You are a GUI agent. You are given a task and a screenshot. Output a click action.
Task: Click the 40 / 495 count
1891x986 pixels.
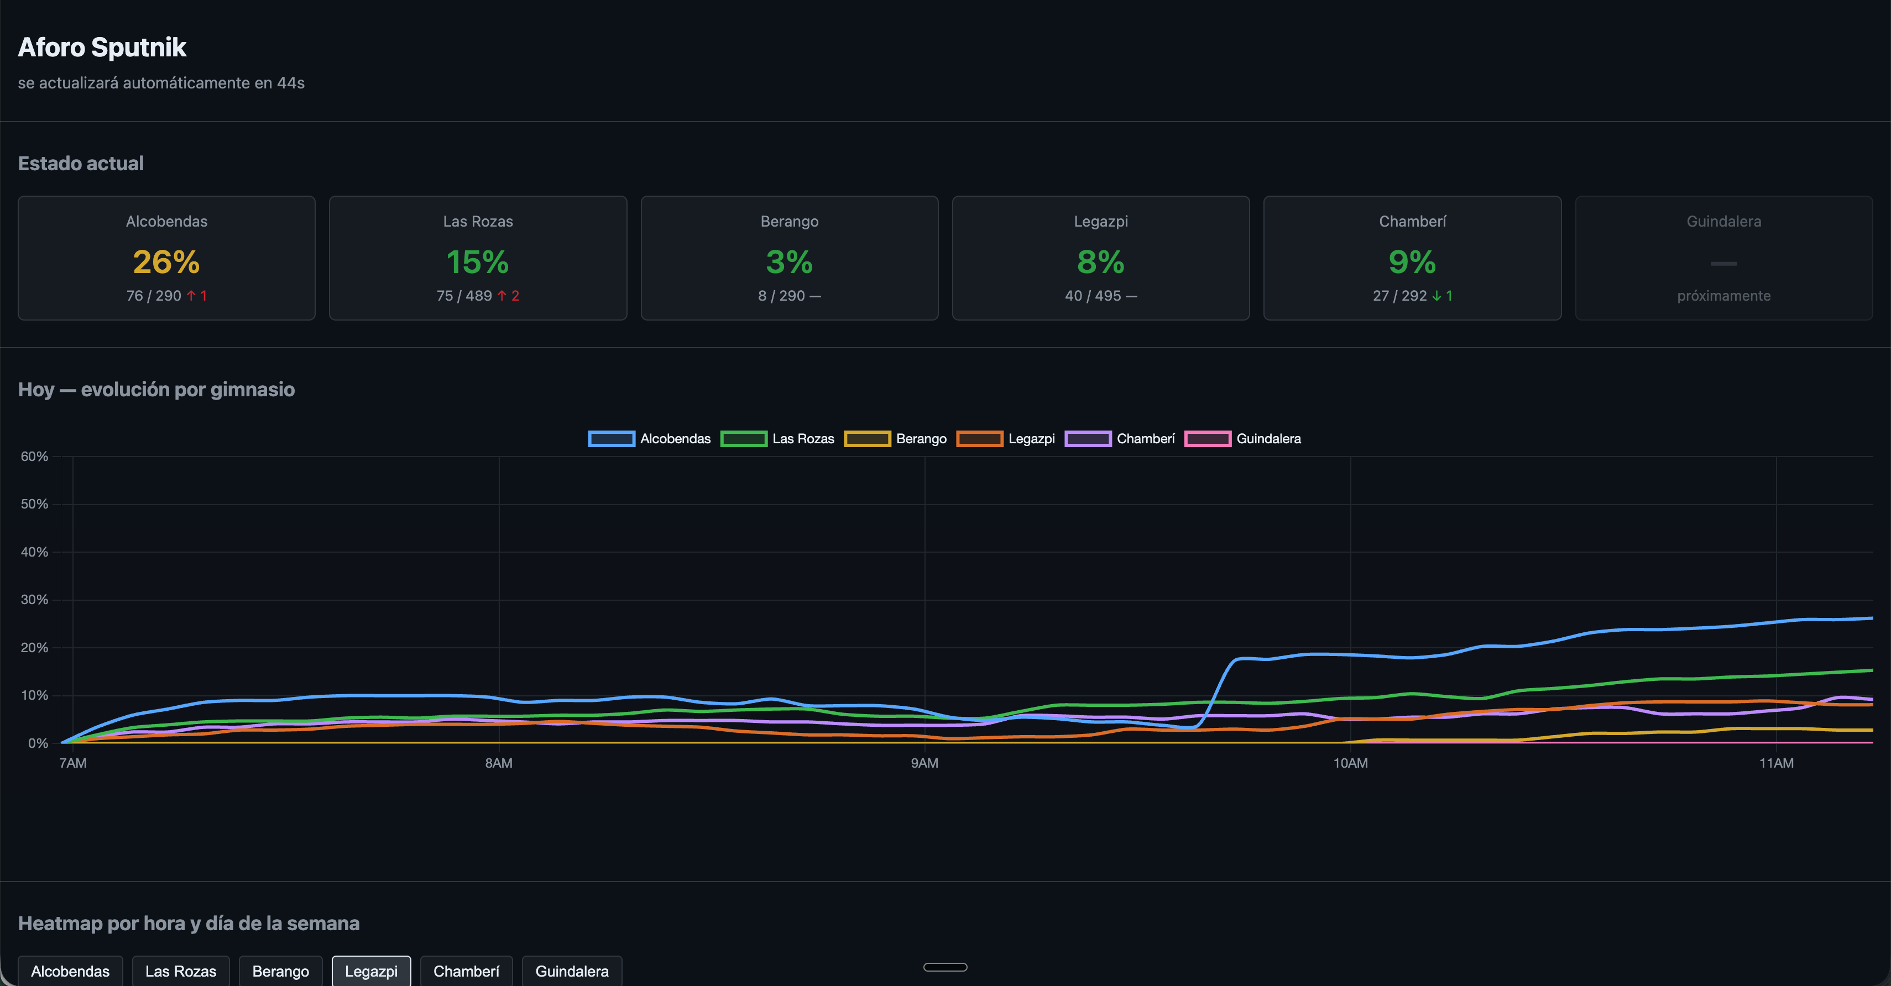coord(1093,296)
